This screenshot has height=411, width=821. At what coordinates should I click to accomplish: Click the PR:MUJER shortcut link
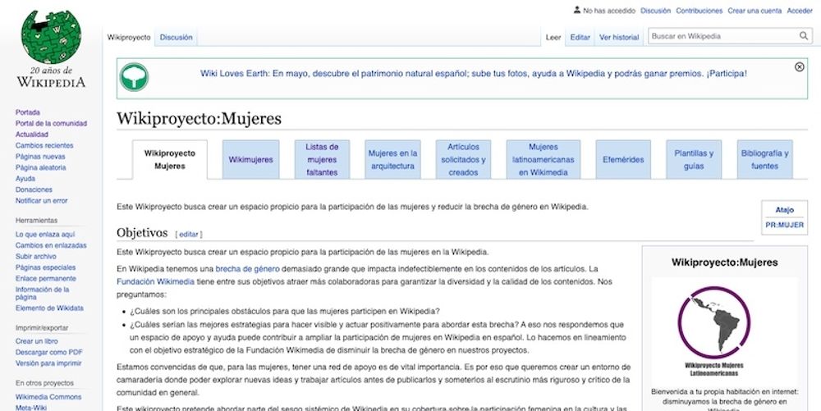pos(784,225)
